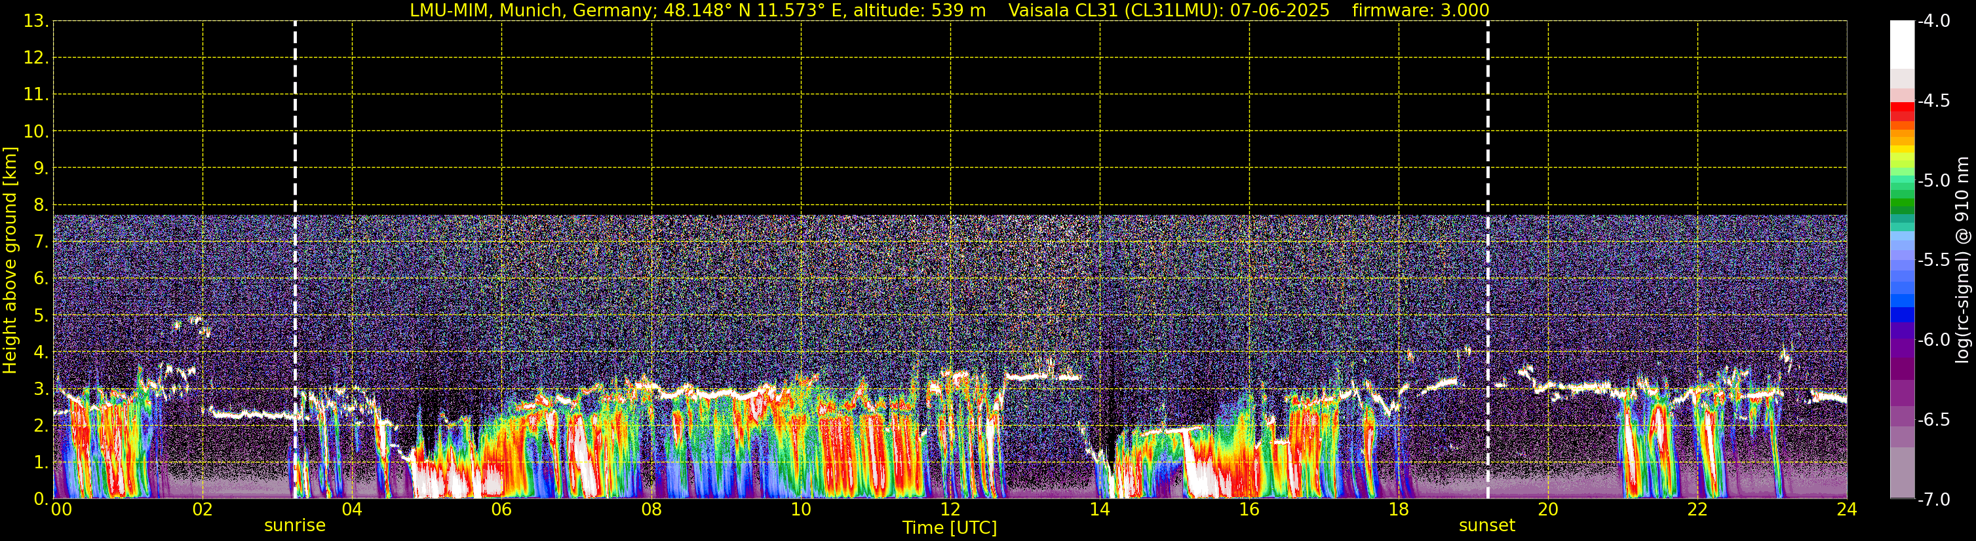Click the sunrise label below the time axis
This screenshot has height=541, width=1976.
tap(294, 526)
